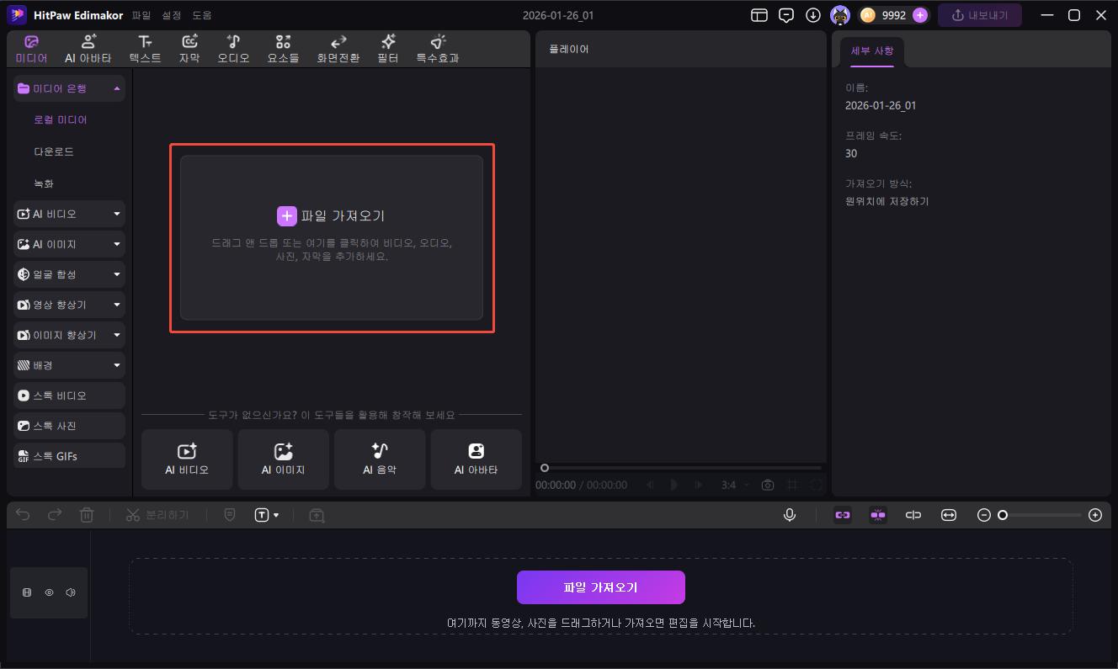1118x669 pixels.
Task: Enter fullscreen preview
Action: coord(816,485)
